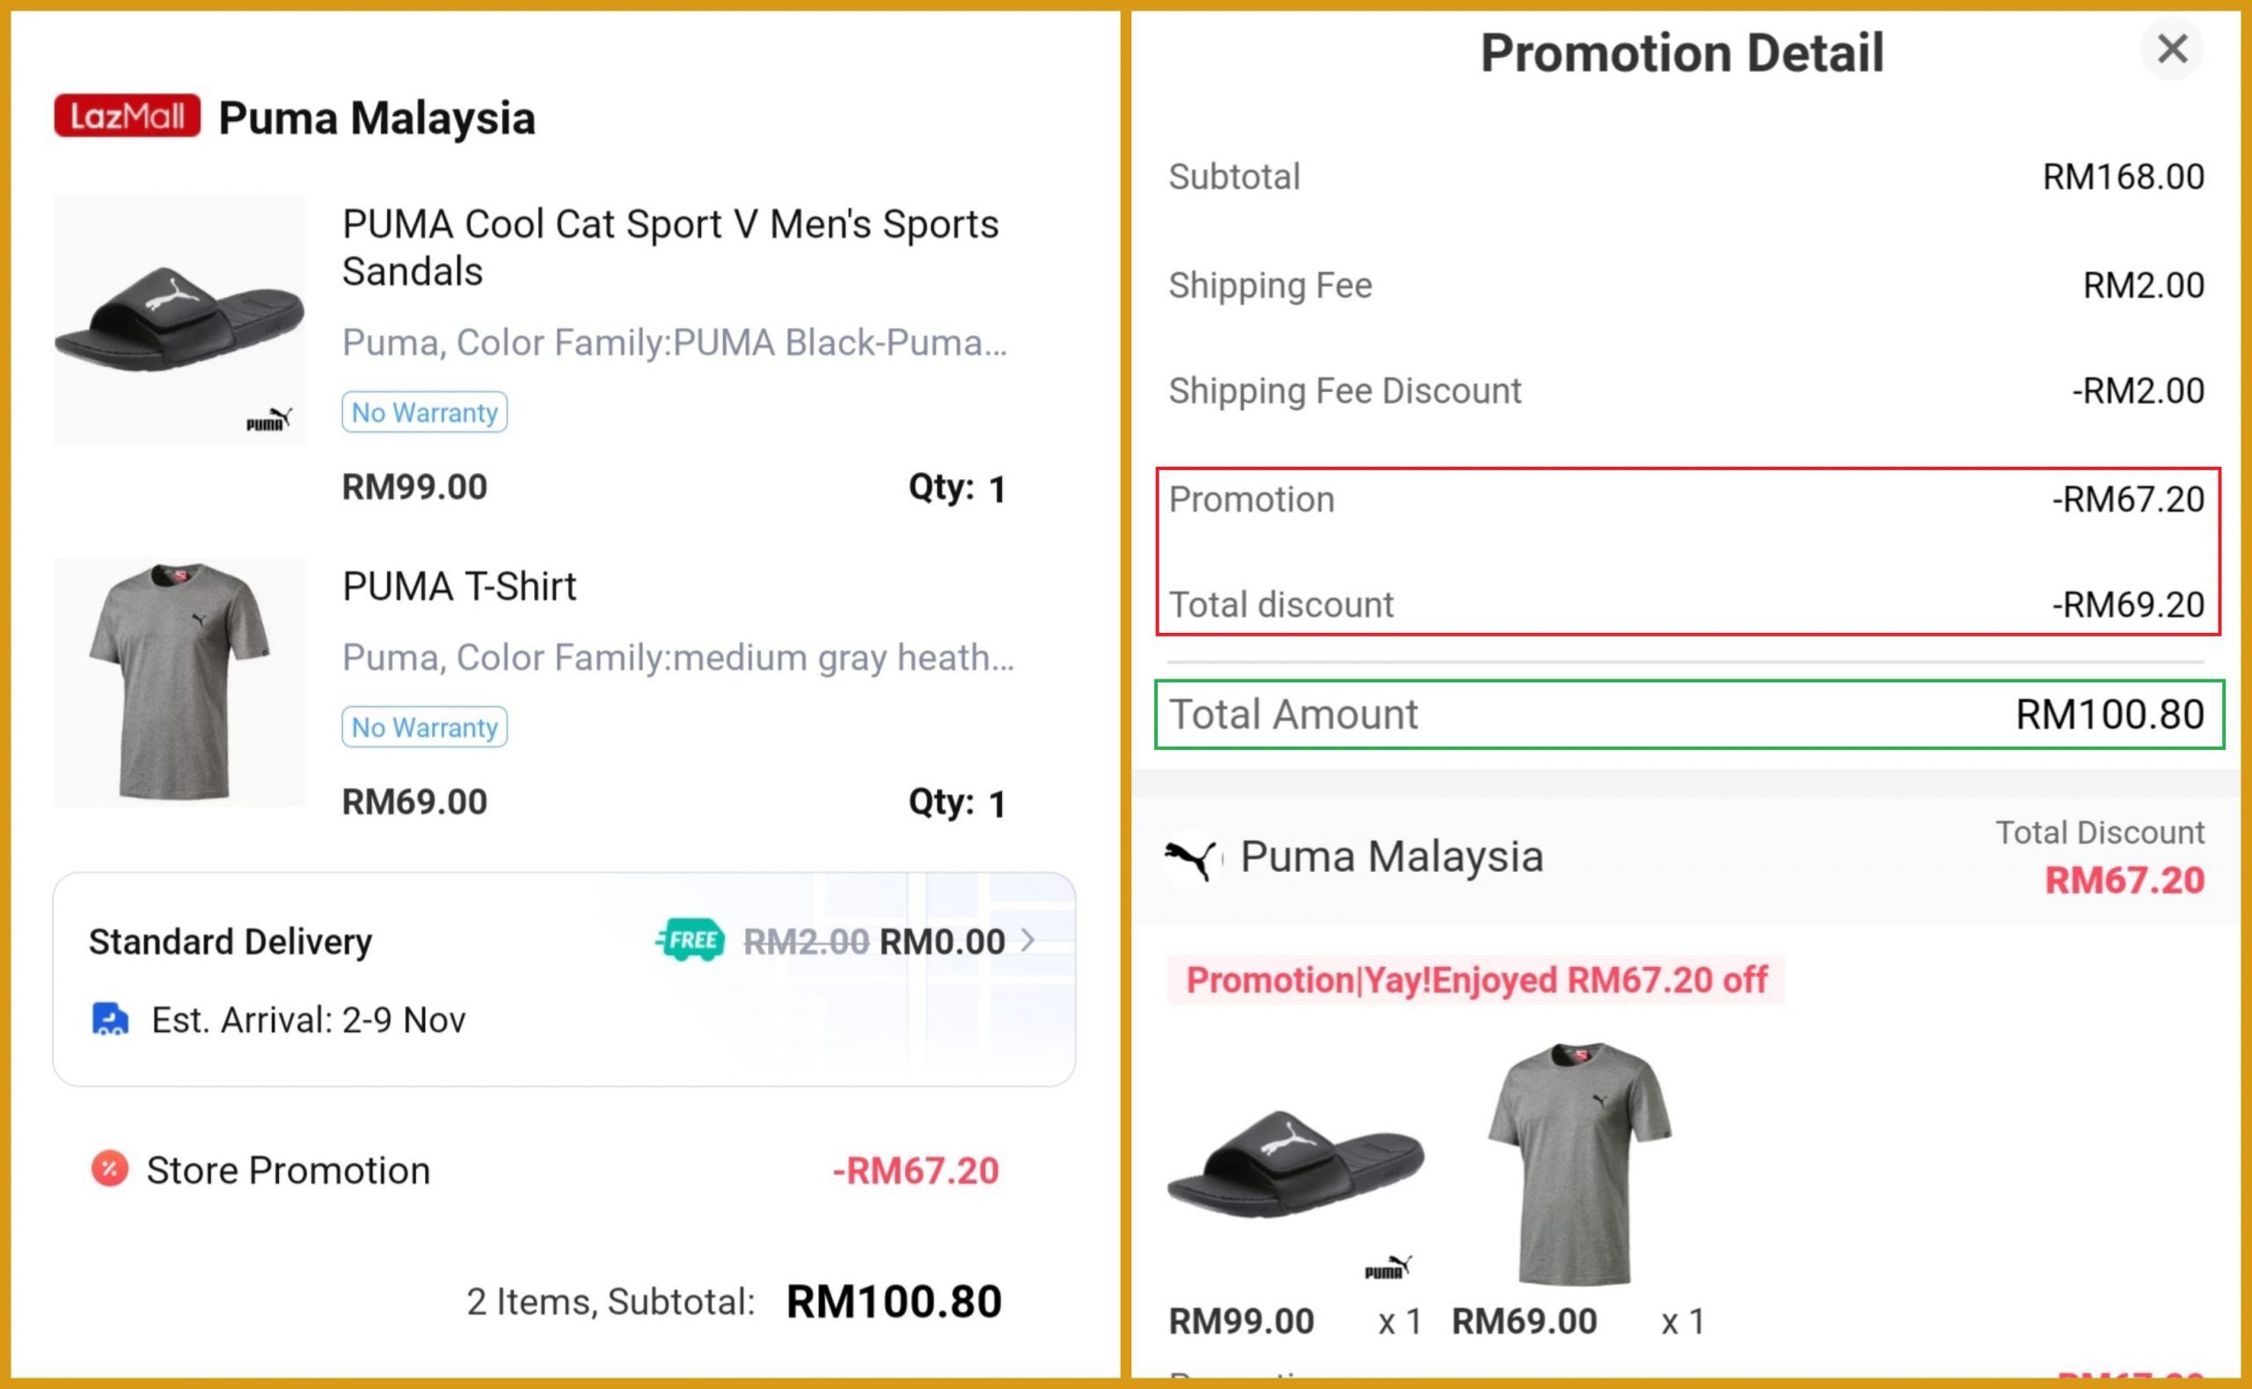This screenshot has height=1389, width=2252.
Task: Click the LazMall red badge
Action: [x=127, y=116]
